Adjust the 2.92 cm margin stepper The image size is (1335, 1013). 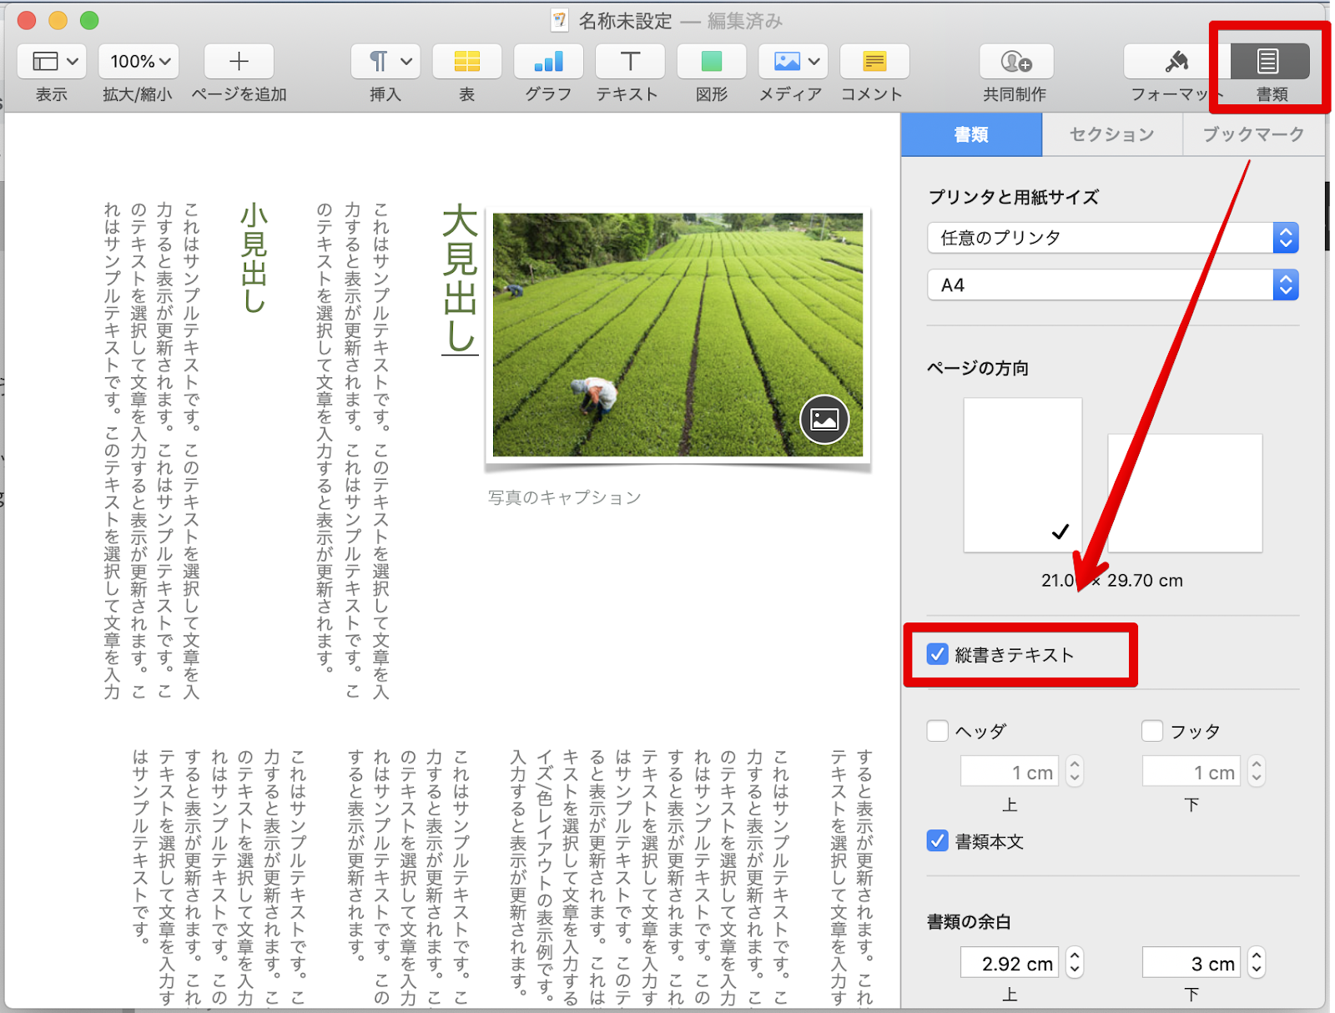[1075, 963]
